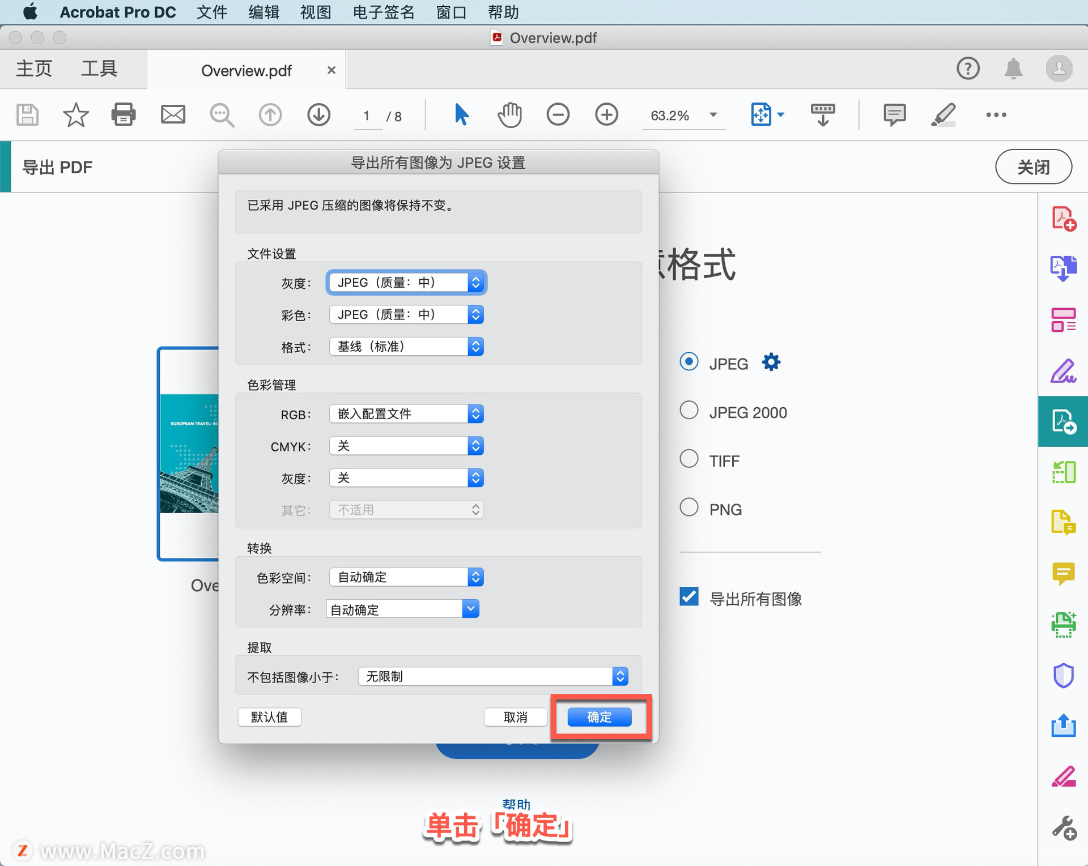Click the 确定 button
The height and width of the screenshot is (866, 1088).
pos(599,717)
